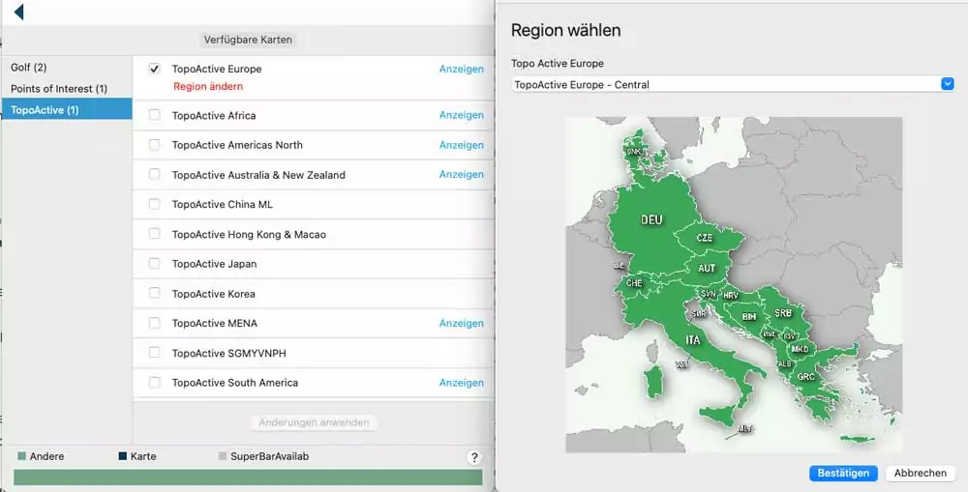Click DEU on the region map

pyautogui.click(x=651, y=219)
